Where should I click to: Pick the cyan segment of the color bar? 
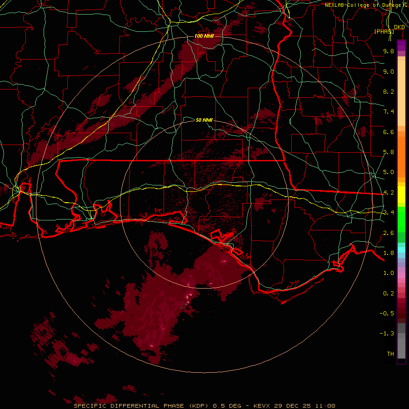401,250
